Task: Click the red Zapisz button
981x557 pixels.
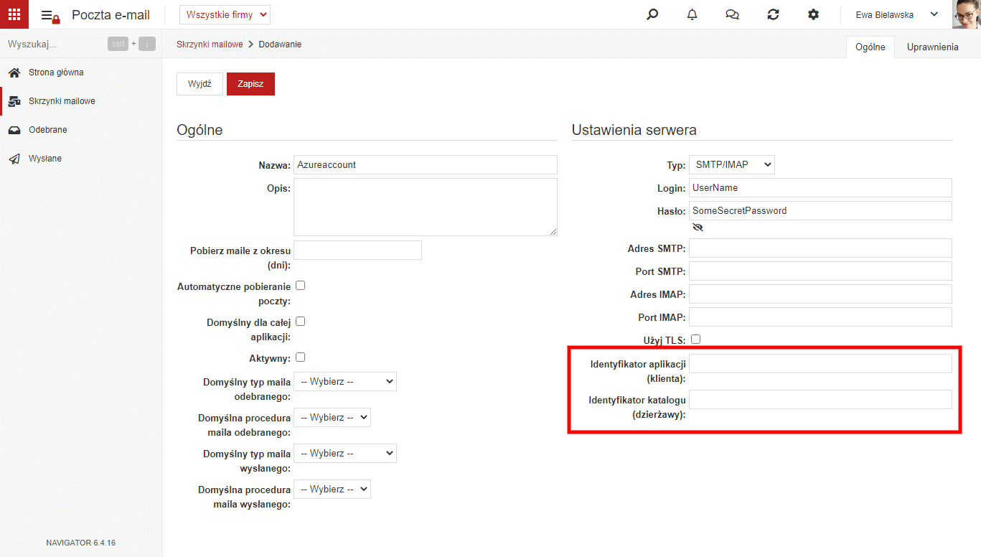Action: tap(250, 84)
